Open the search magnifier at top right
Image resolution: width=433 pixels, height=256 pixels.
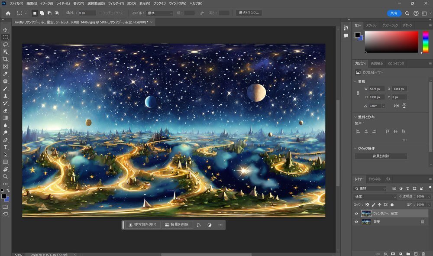coord(407,13)
